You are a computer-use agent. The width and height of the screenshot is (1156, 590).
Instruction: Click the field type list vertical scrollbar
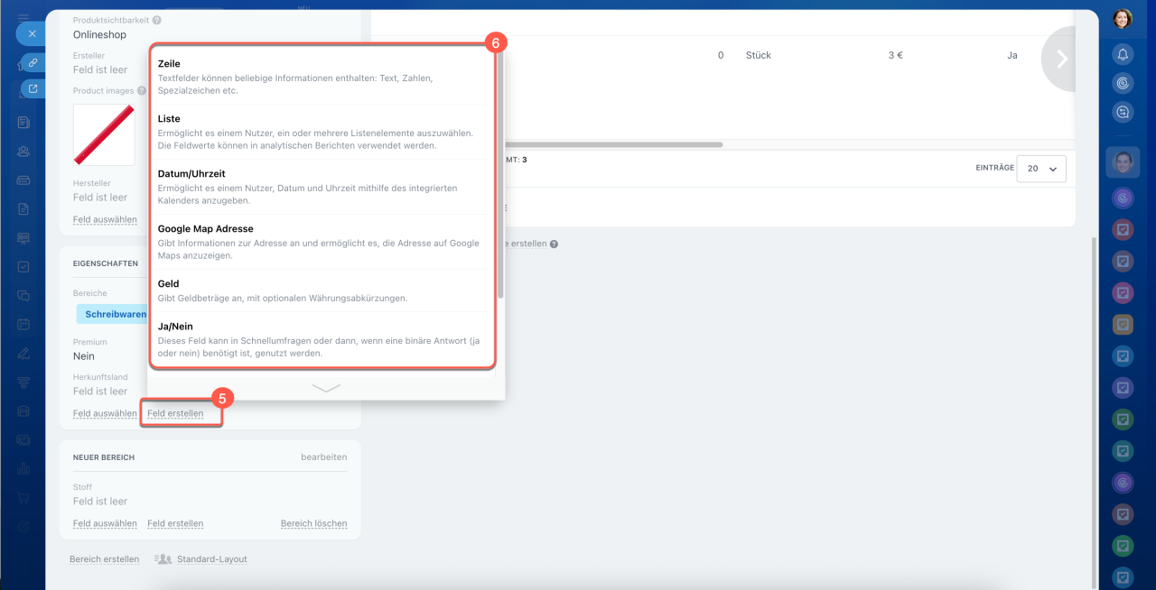click(500, 171)
